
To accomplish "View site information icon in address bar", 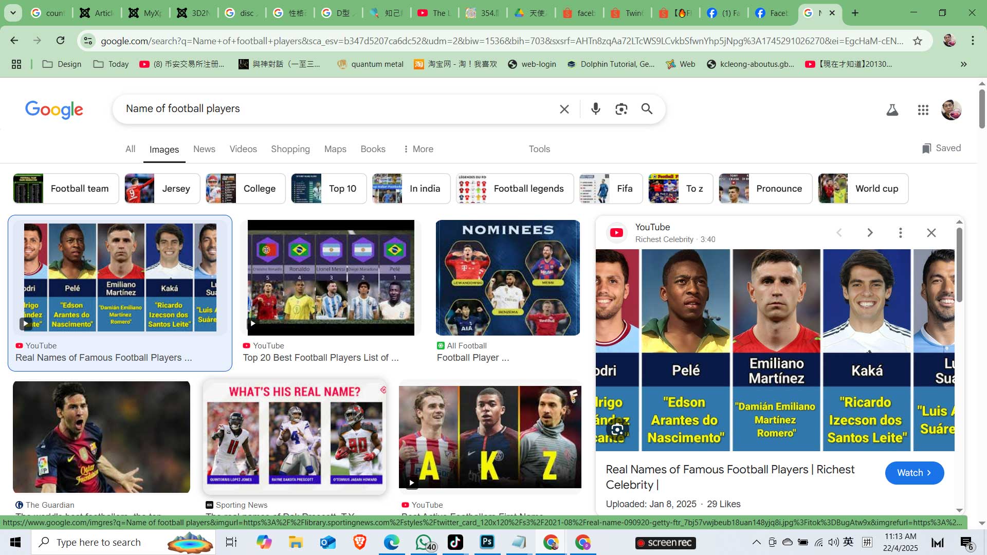I will pos(88,41).
